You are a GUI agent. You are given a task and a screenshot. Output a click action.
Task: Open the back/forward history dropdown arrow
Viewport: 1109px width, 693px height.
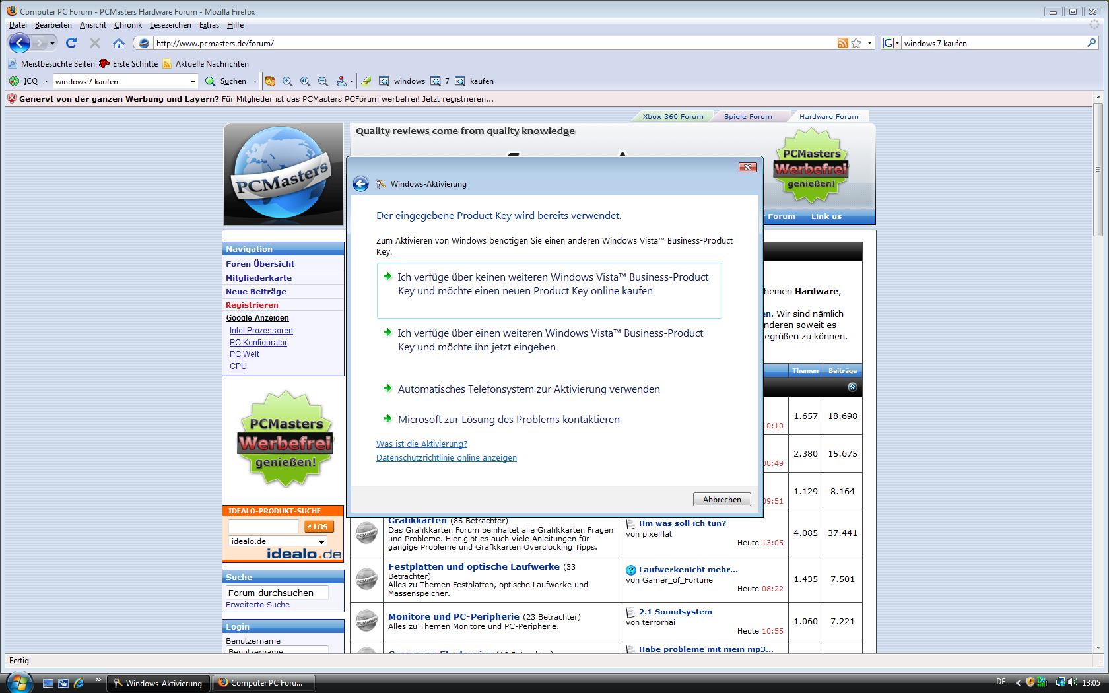point(53,44)
